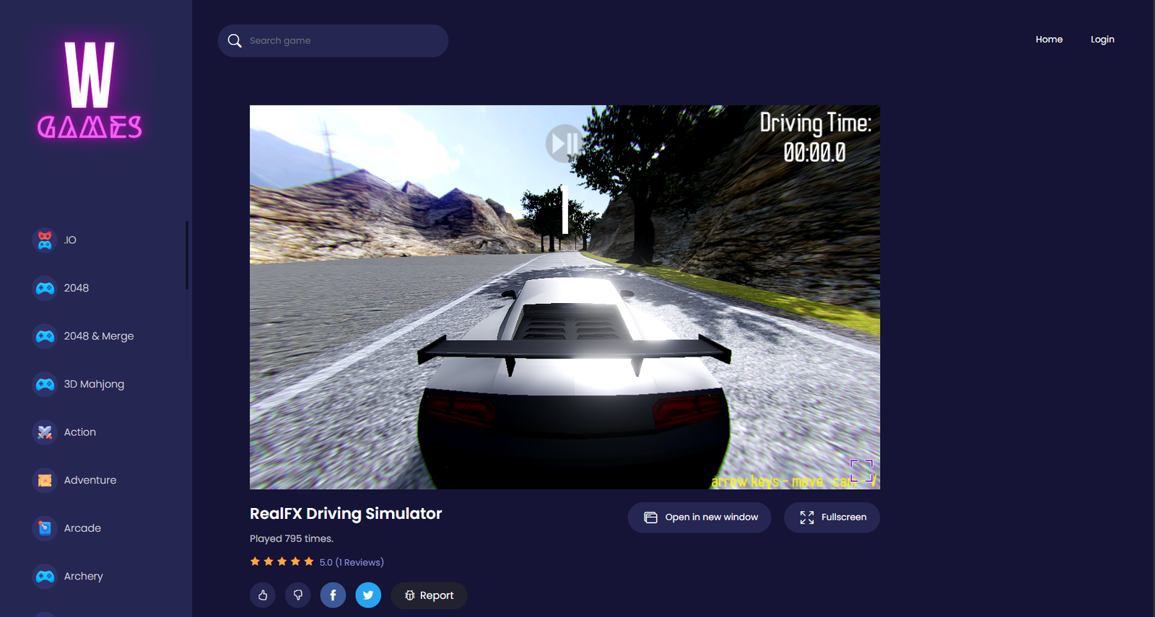Click the play/pause overlay in the game
Viewport: 1155px width, 617px height.
click(x=564, y=143)
